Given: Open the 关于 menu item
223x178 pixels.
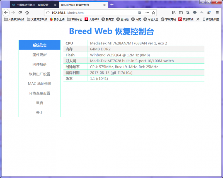Looking at the screenshot, I should pos(40,112).
